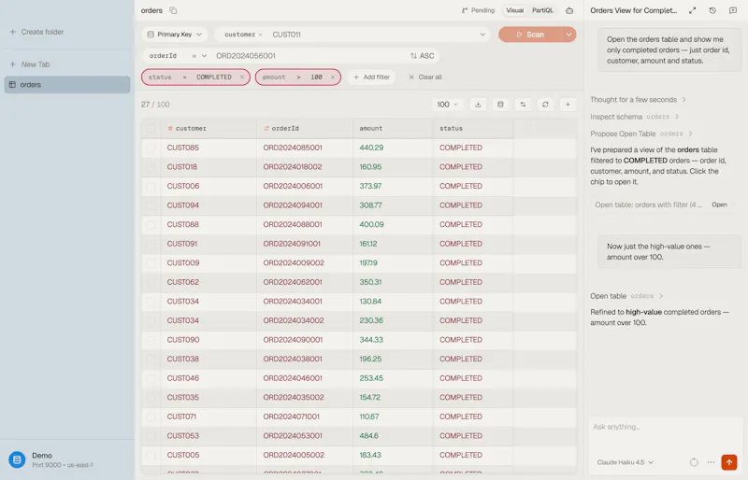Send the chat message with arrow button
The height and width of the screenshot is (480, 748).
729,462
